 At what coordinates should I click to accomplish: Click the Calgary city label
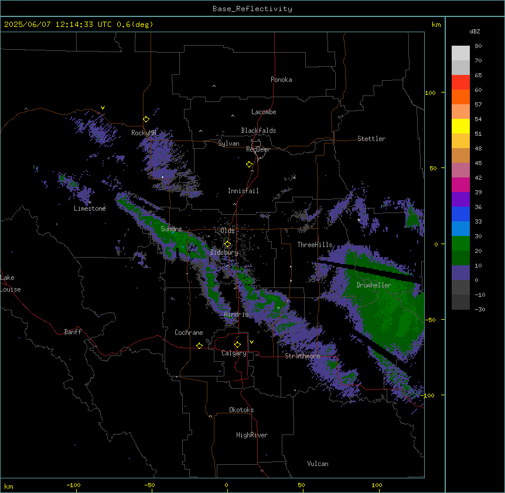pyautogui.click(x=234, y=353)
